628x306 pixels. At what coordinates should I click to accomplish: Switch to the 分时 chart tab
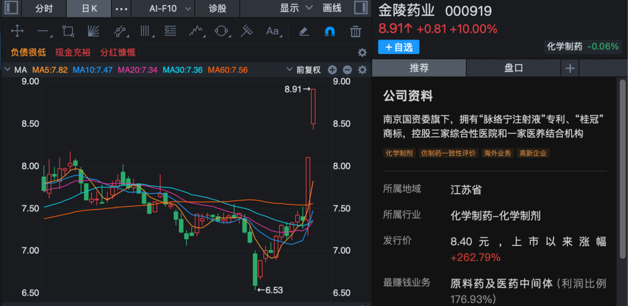[44, 9]
